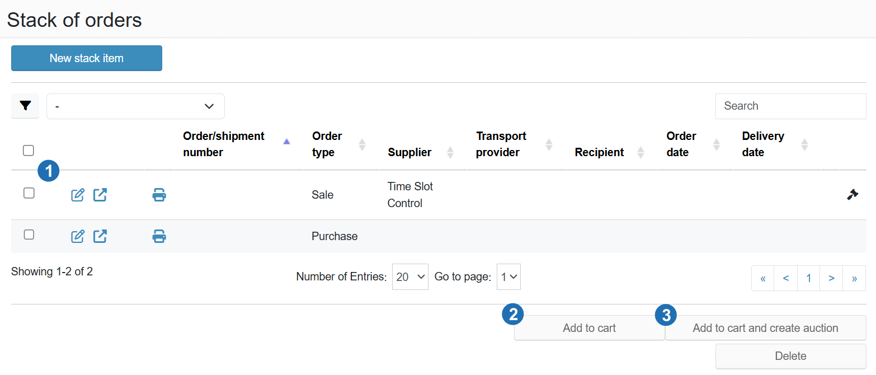
Task: Check the Sale order row checkbox
Action: [x=29, y=193]
